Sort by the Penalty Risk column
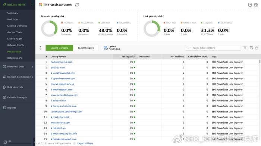The height and width of the screenshot is (146, 261). pos(129,57)
